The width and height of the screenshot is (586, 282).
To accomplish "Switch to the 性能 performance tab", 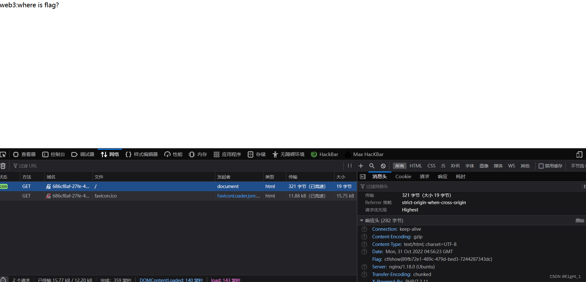I will pyautogui.click(x=173, y=154).
